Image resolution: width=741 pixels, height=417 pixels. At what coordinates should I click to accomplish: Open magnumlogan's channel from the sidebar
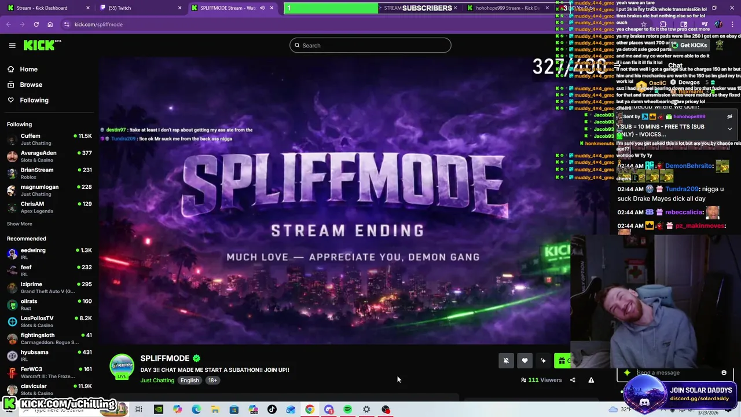pyautogui.click(x=49, y=190)
